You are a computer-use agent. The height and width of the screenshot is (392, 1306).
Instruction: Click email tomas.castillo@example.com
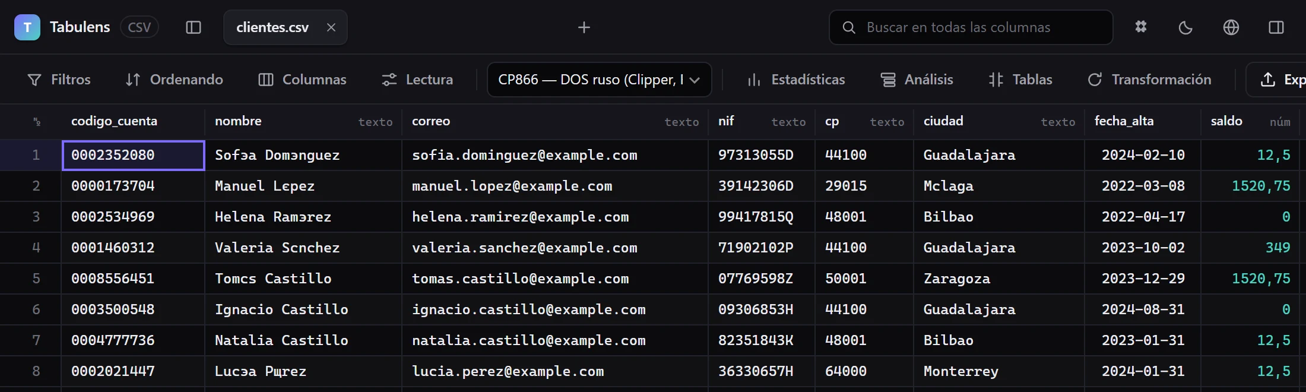(x=555, y=279)
